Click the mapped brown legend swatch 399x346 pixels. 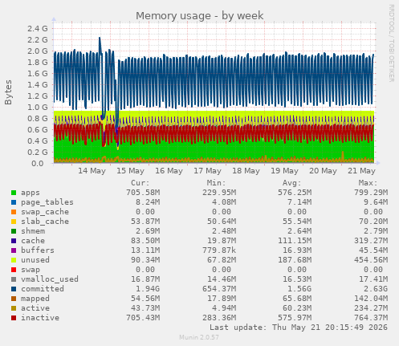[14, 299]
